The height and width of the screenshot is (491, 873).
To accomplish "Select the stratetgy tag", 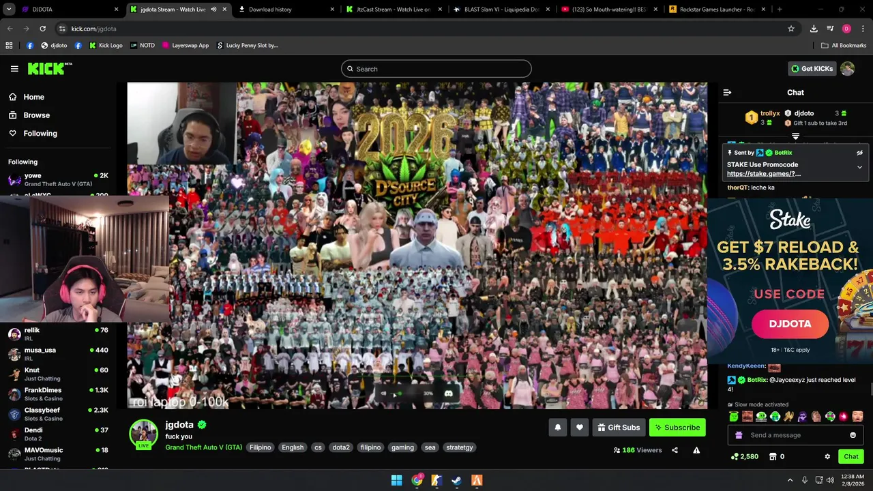I will point(459,447).
